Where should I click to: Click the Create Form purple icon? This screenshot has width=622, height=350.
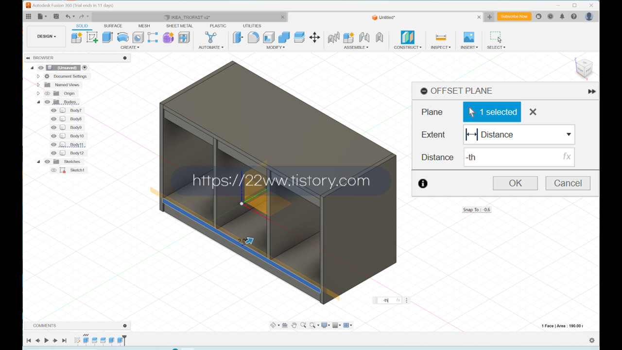click(x=168, y=37)
